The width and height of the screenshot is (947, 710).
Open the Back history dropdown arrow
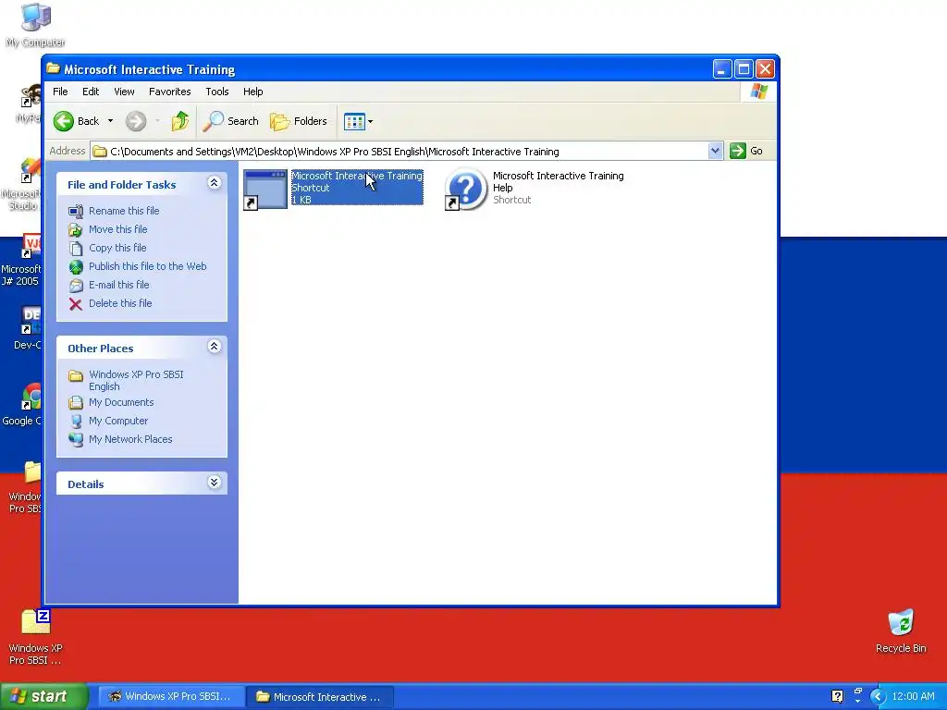tap(111, 121)
